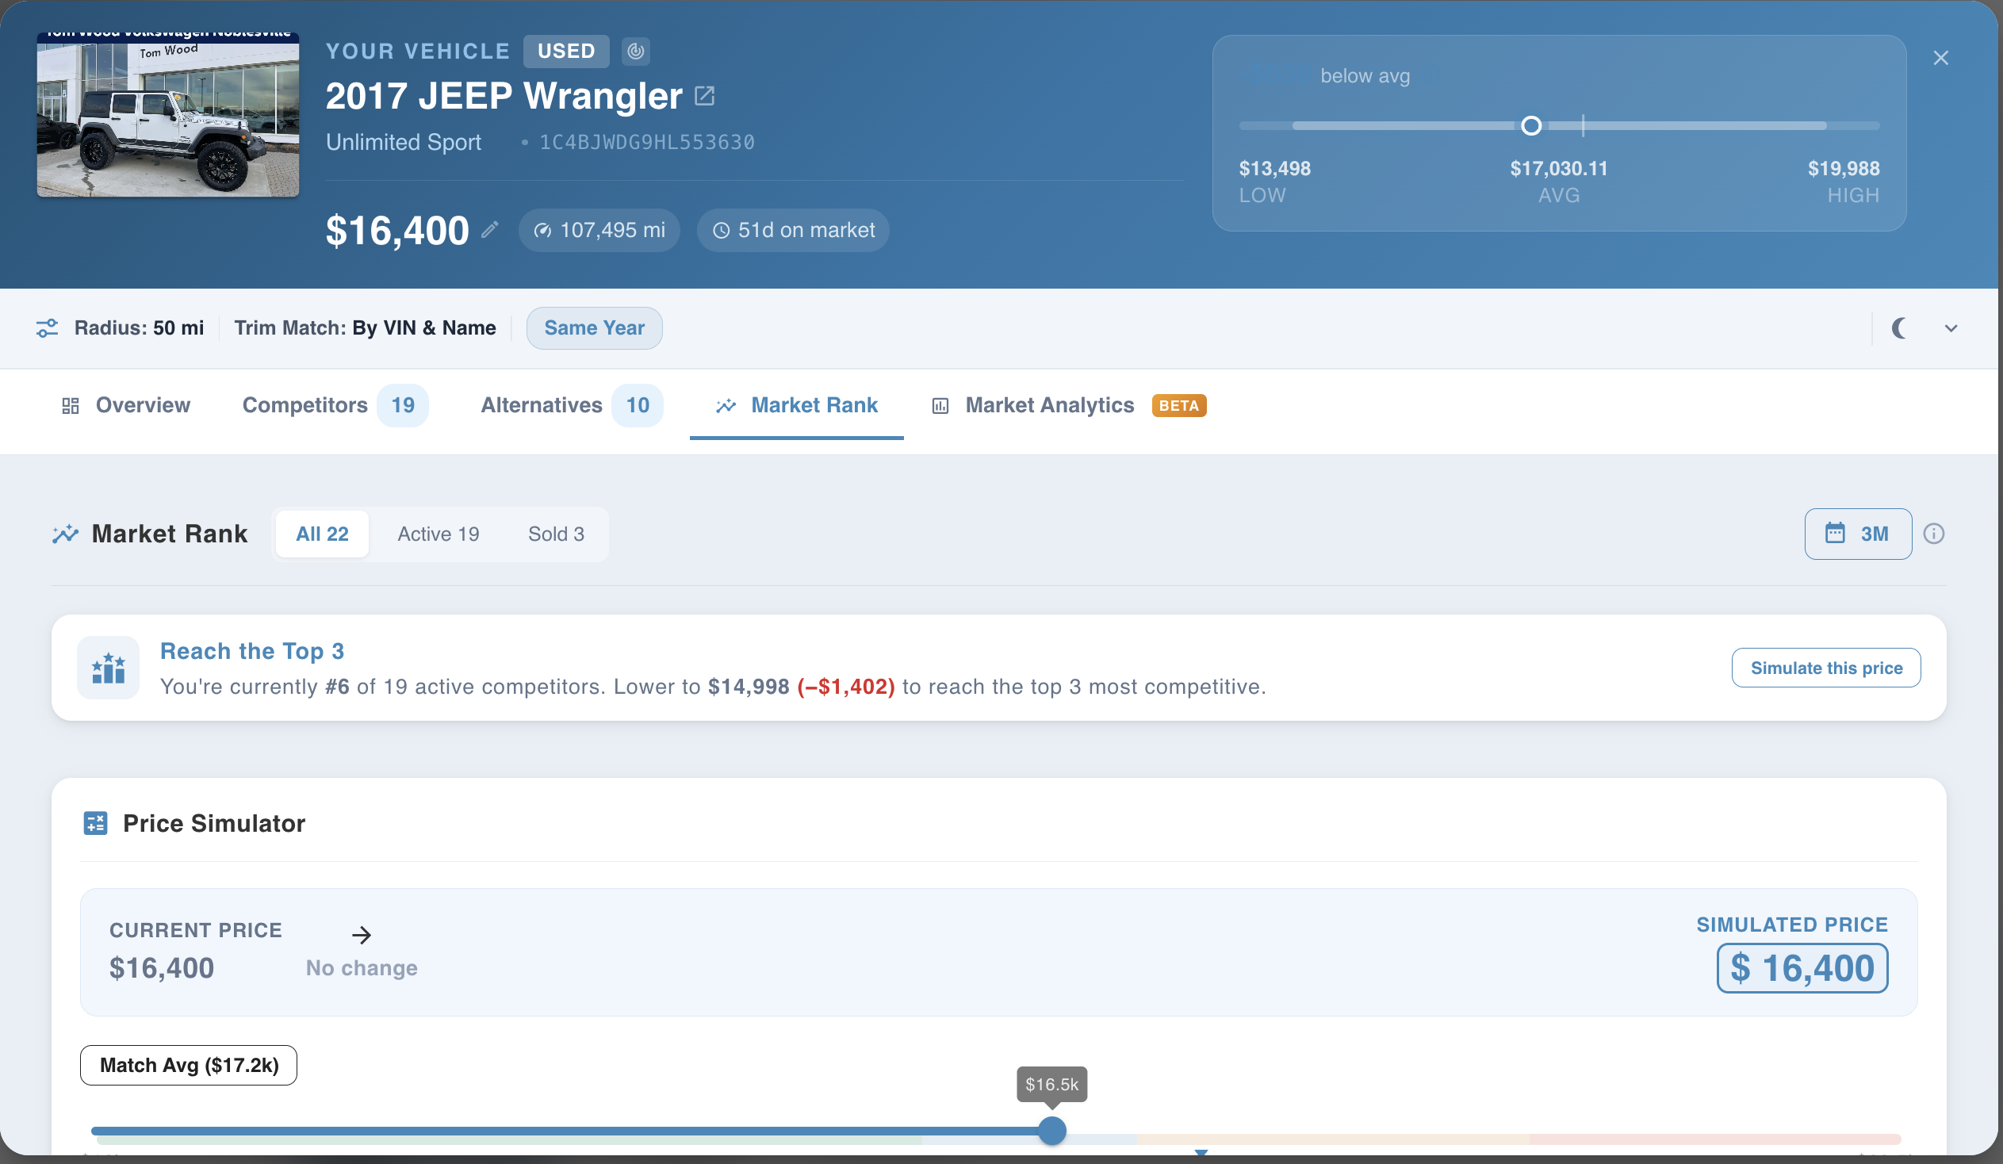
Task: Click the circular badge icon next to USED
Action: (635, 51)
